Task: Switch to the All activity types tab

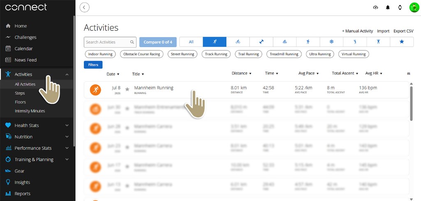Action: (x=191, y=42)
